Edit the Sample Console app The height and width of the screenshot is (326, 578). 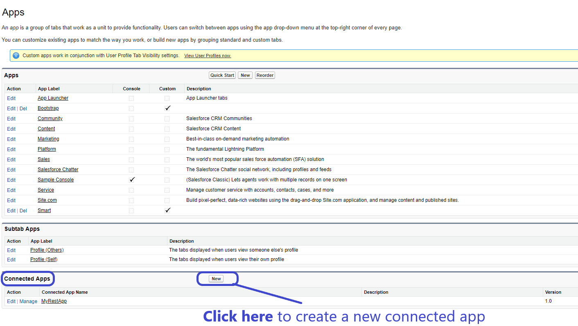point(11,180)
